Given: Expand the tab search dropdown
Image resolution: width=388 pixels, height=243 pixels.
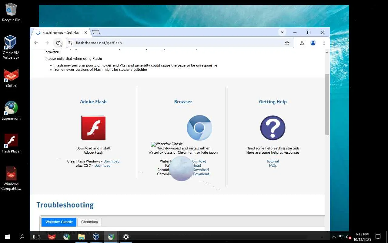Looking at the screenshot, I should tap(282, 32).
